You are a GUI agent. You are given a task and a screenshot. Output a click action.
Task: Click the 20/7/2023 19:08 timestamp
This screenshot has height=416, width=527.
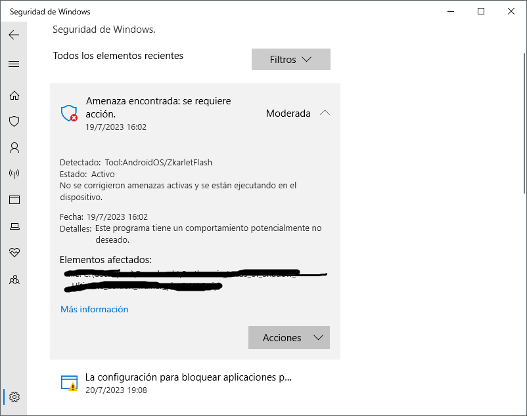[x=116, y=390]
